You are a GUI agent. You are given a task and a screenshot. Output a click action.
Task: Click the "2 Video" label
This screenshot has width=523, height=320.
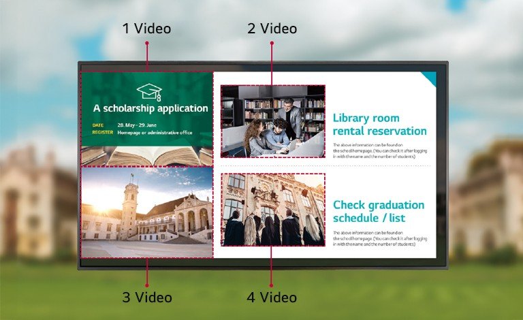pyautogui.click(x=272, y=29)
